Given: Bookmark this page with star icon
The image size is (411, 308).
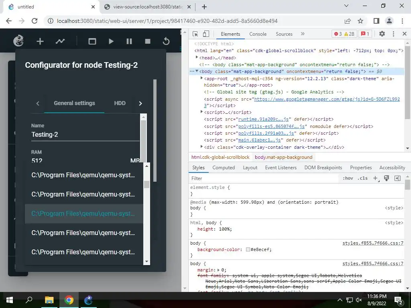Looking at the screenshot, I should [x=361, y=21].
